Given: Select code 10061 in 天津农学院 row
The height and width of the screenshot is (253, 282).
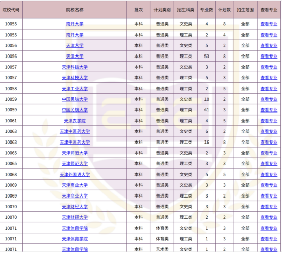Looking at the screenshot, I should (11, 121).
